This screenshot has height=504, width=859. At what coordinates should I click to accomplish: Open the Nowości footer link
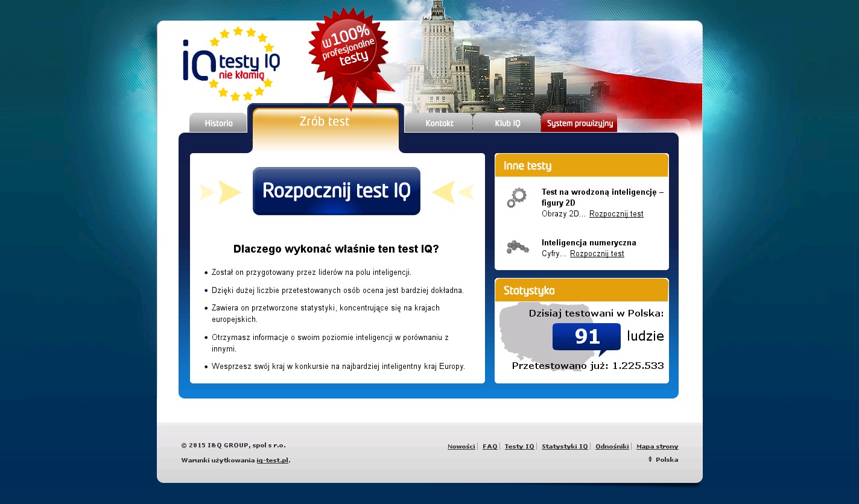click(461, 447)
